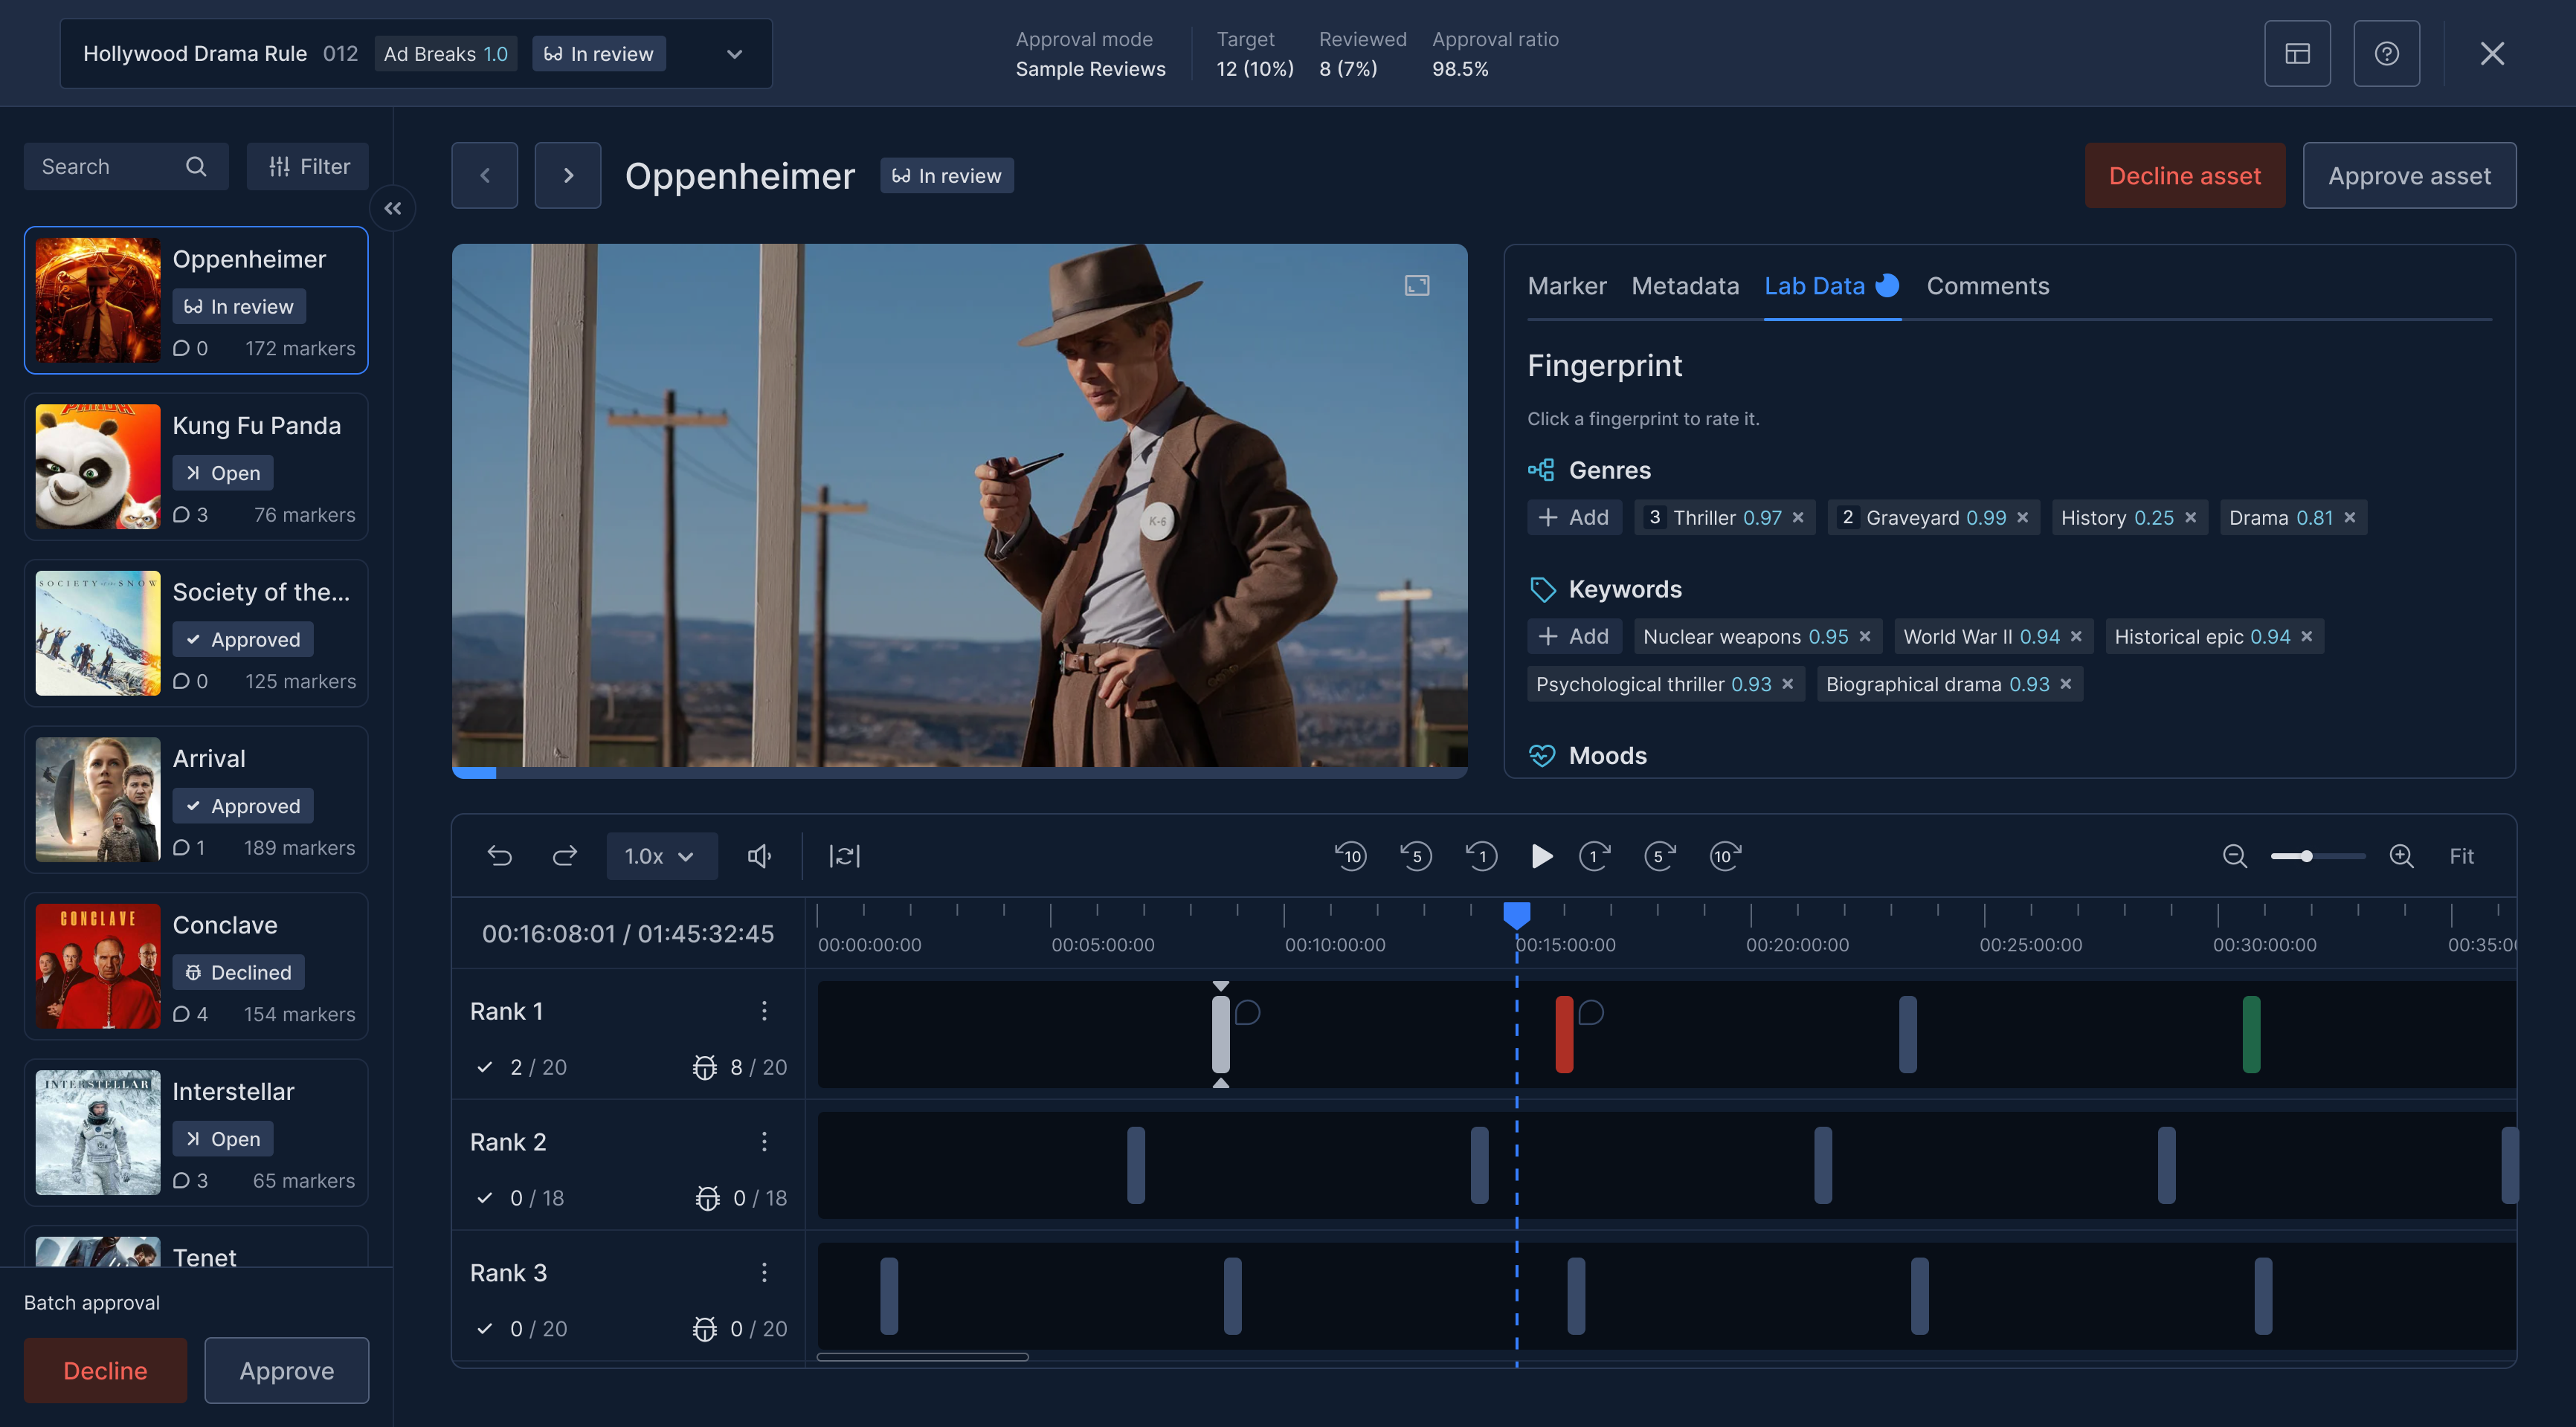This screenshot has width=2576, height=1427.
Task: Toggle loop playback mode
Action: pyautogui.click(x=844, y=856)
